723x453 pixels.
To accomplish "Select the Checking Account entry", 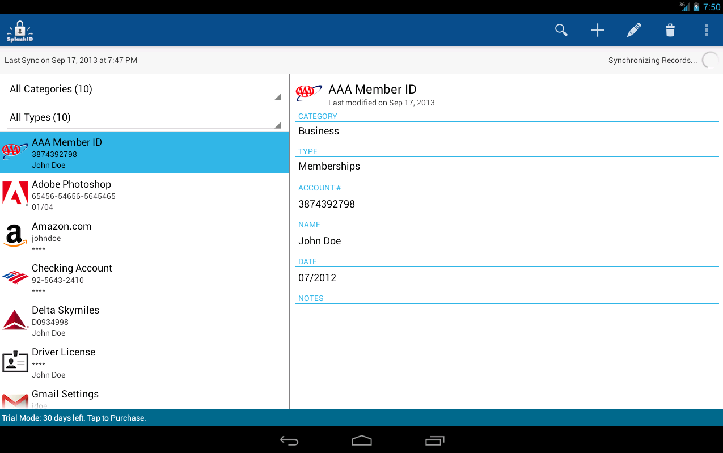I will [145, 278].
